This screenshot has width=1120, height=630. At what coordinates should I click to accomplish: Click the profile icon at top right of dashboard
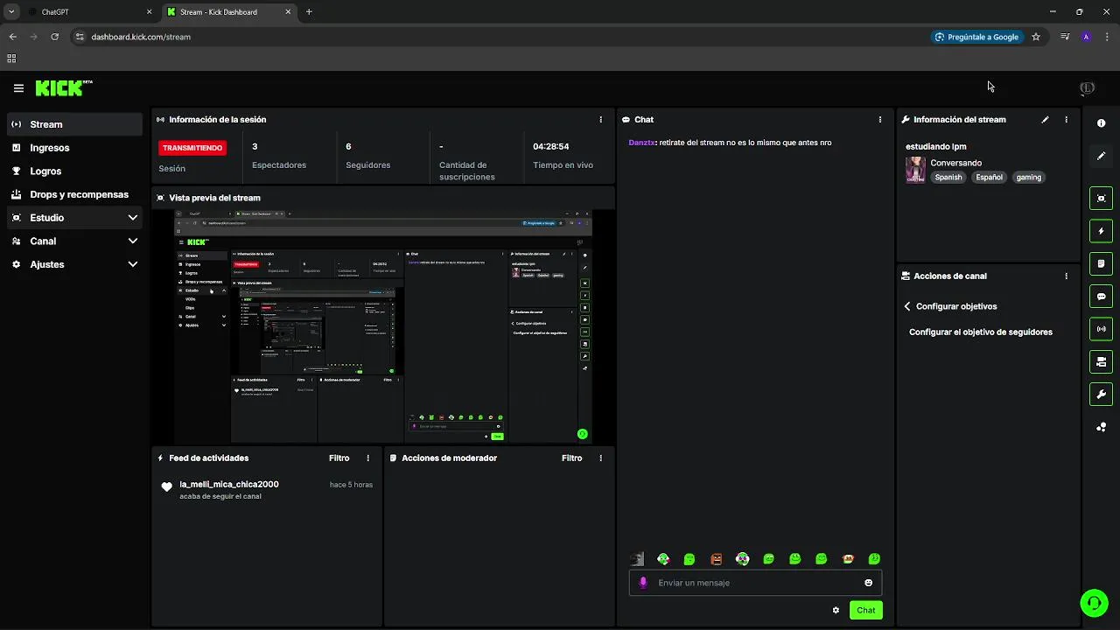(1087, 88)
